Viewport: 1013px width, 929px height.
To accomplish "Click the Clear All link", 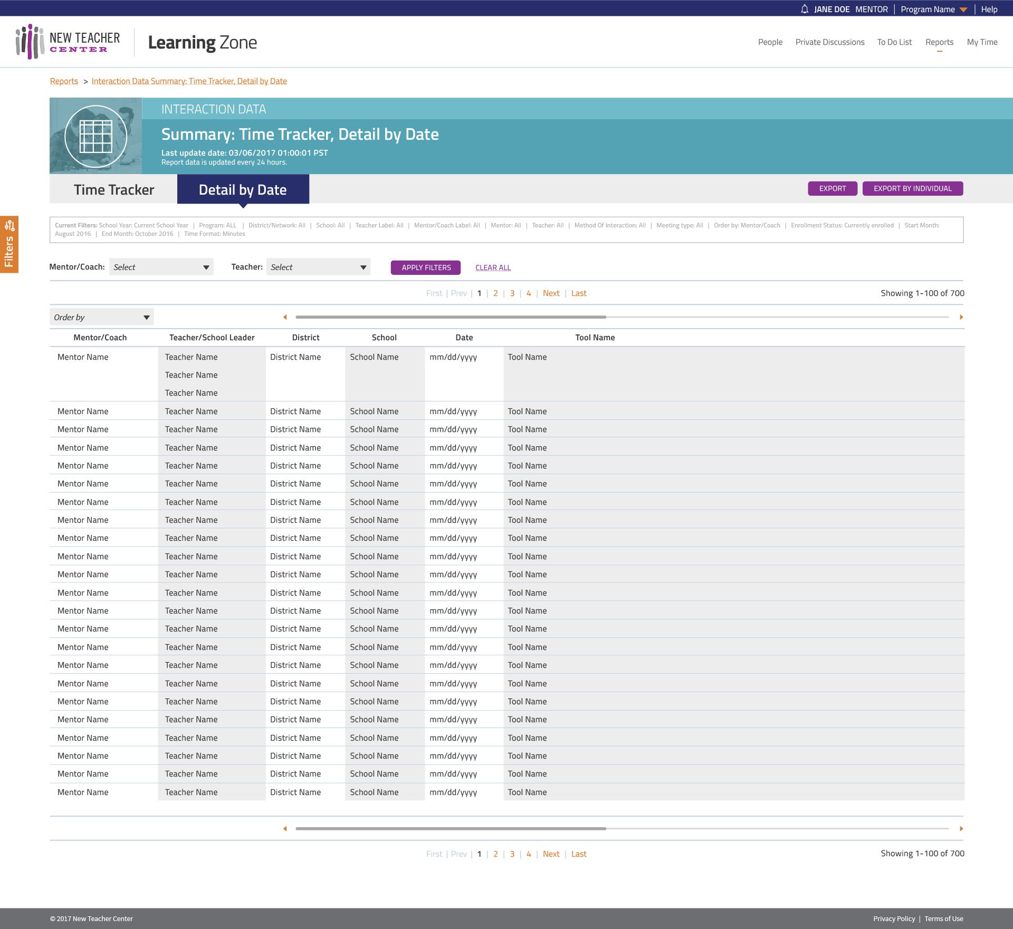I will [493, 267].
